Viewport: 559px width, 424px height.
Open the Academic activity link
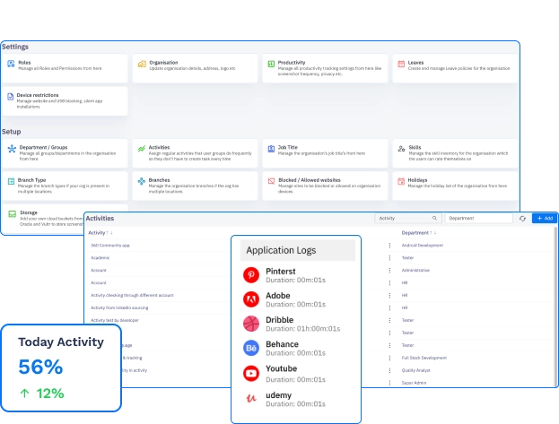pos(100,257)
